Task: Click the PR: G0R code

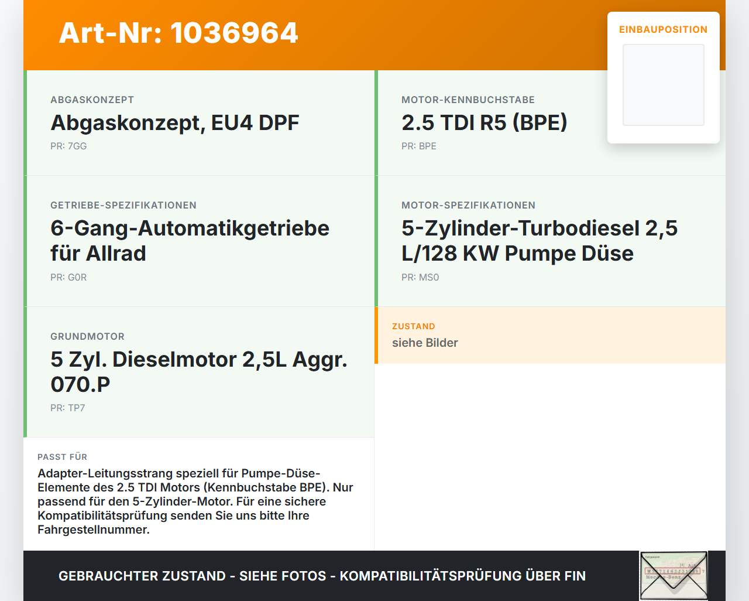Action: (68, 277)
